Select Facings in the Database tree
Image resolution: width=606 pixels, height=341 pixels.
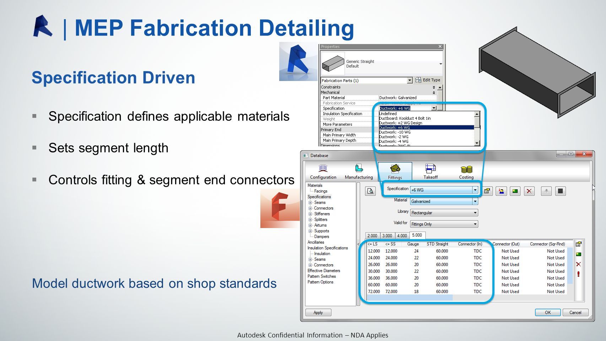pos(321,191)
